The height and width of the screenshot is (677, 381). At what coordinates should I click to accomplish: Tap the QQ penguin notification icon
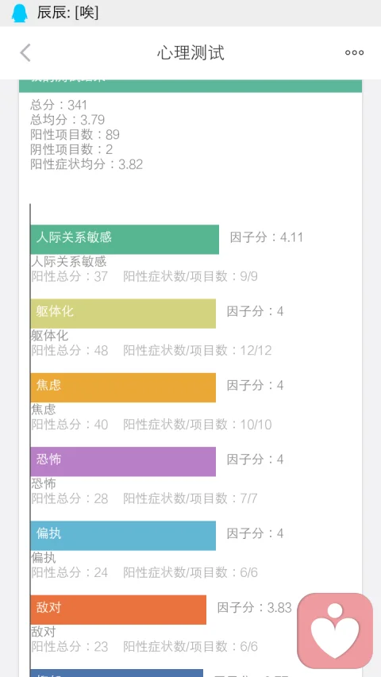(19, 13)
